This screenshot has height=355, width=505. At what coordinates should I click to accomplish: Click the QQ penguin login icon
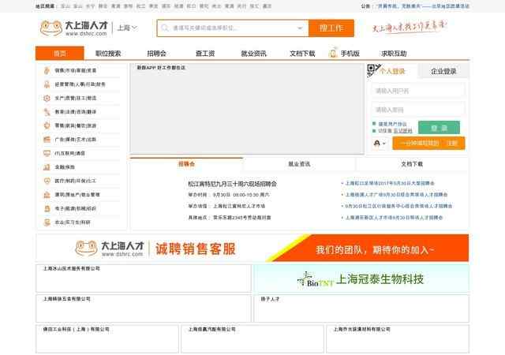click(377, 143)
